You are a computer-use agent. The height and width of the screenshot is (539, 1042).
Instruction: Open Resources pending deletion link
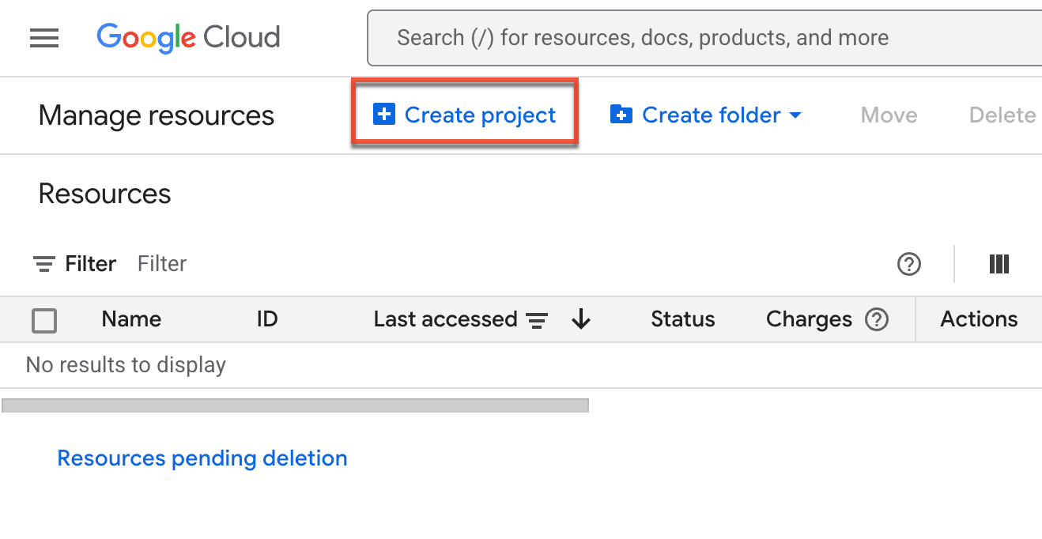point(202,458)
